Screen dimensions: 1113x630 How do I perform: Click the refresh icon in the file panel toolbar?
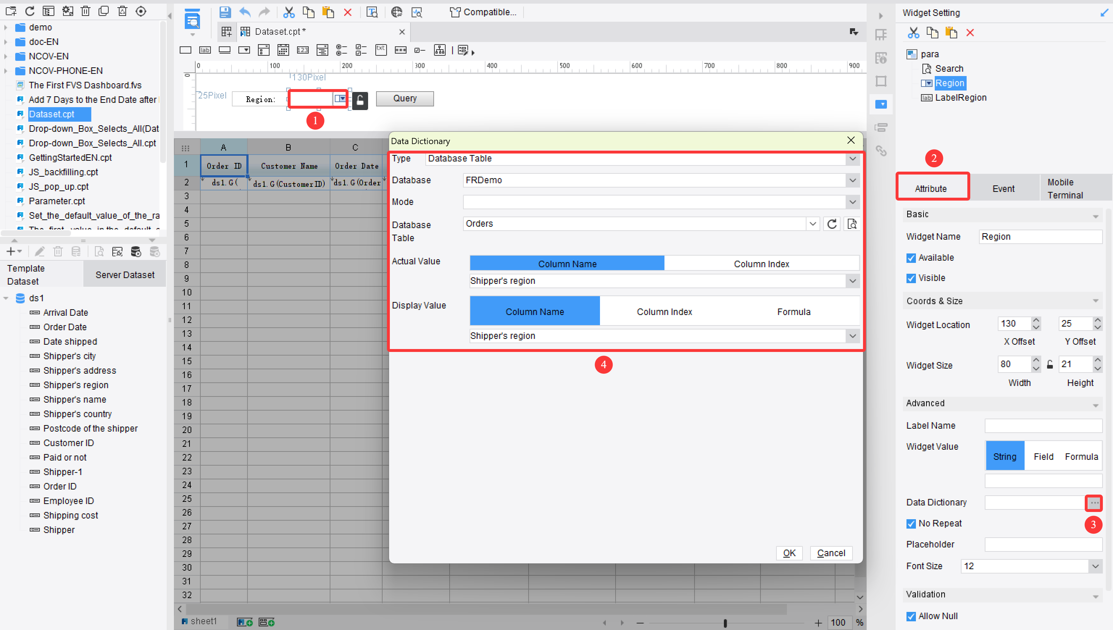click(30, 11)
